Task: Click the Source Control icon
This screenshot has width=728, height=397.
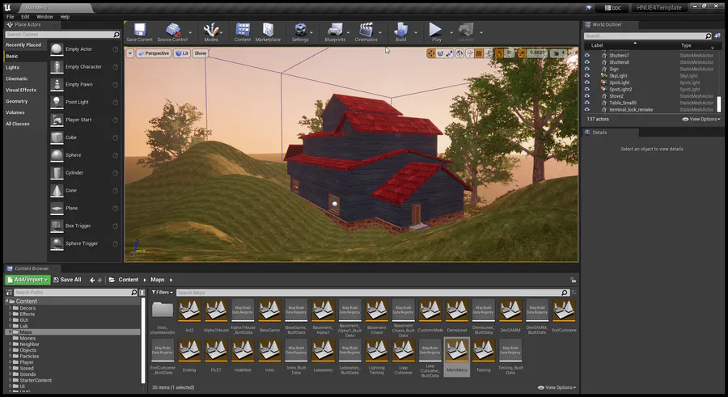Action: pos(172,31)
